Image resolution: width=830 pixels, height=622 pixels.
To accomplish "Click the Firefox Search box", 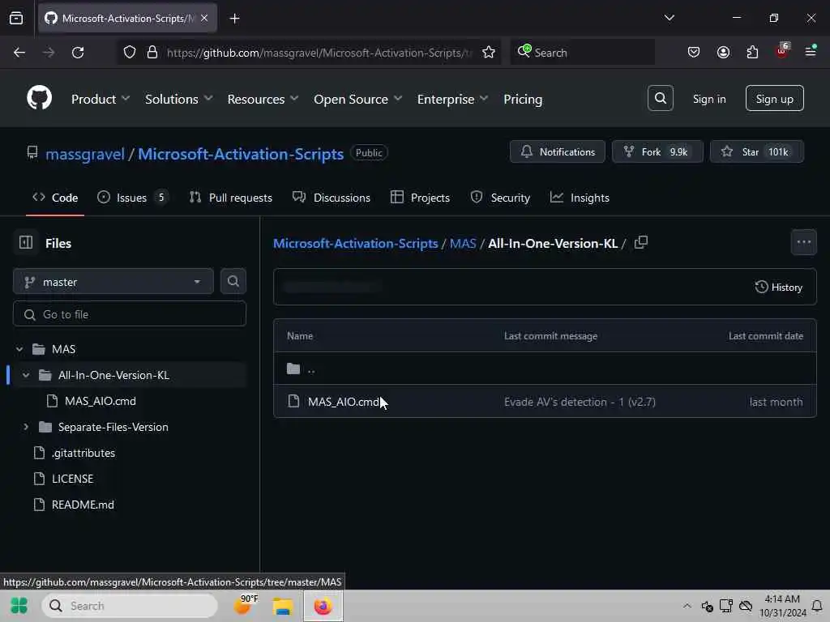I will pyautogui.click(x=582, y=53).
